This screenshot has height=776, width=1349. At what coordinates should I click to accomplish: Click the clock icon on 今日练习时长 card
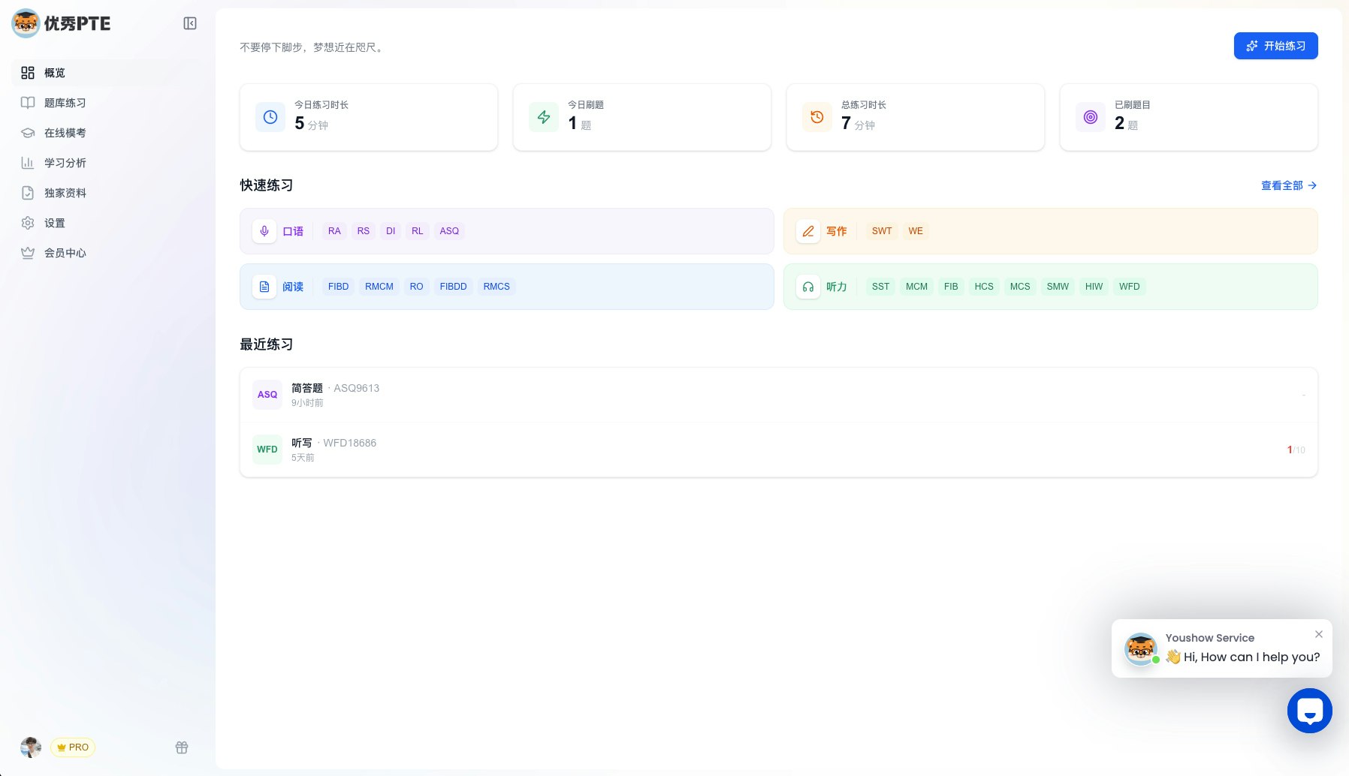[270, 117]
